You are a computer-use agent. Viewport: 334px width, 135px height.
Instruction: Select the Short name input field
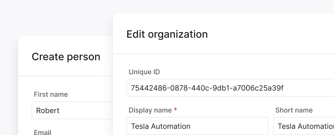[x=304, y=126]
